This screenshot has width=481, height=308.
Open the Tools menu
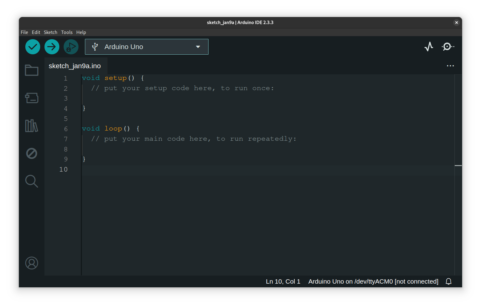67,32
